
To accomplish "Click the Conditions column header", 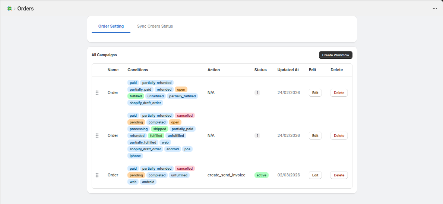I will coord(137,70).
